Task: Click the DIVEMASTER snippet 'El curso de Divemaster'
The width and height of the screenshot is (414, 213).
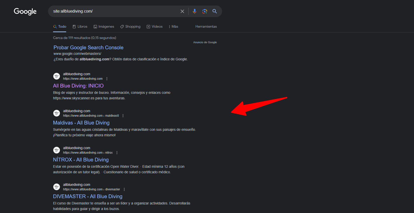Action: [122, 206]
